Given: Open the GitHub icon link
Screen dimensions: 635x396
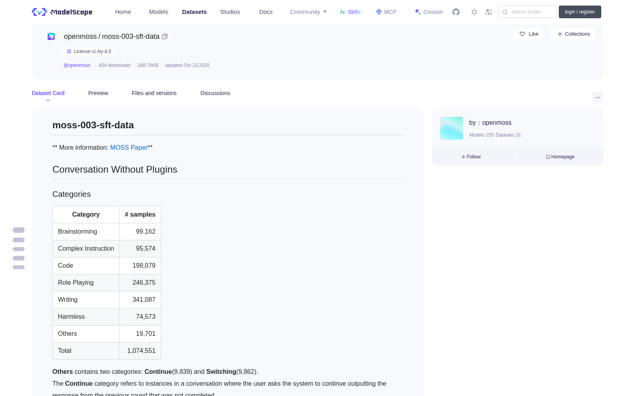Looking at the screenshot, I should click(x=456, y=12).
